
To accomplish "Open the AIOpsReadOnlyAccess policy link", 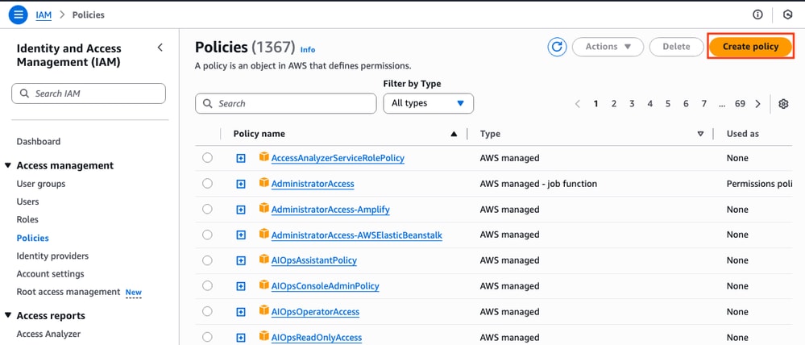I will pos(316,337).
